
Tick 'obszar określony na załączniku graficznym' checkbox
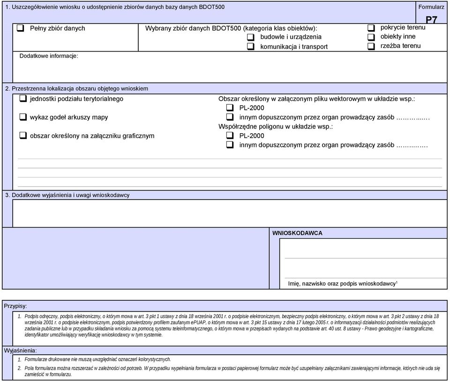coord(23,135)
